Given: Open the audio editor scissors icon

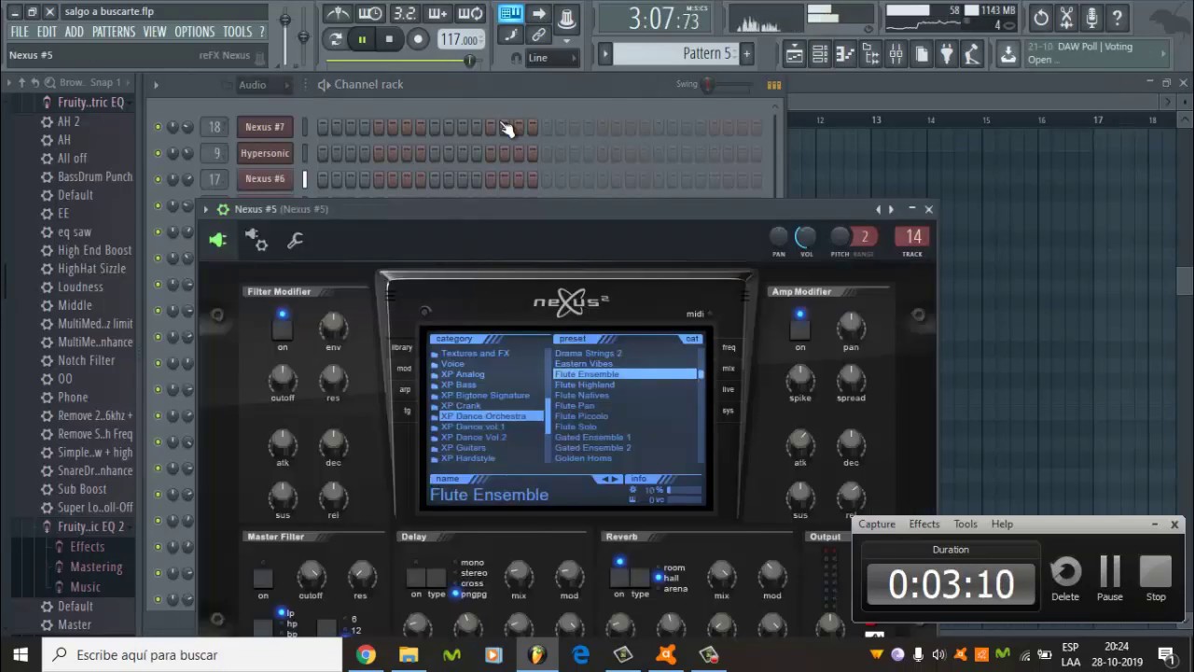Looking at the screenshot, I should (x=1066, y=18).
